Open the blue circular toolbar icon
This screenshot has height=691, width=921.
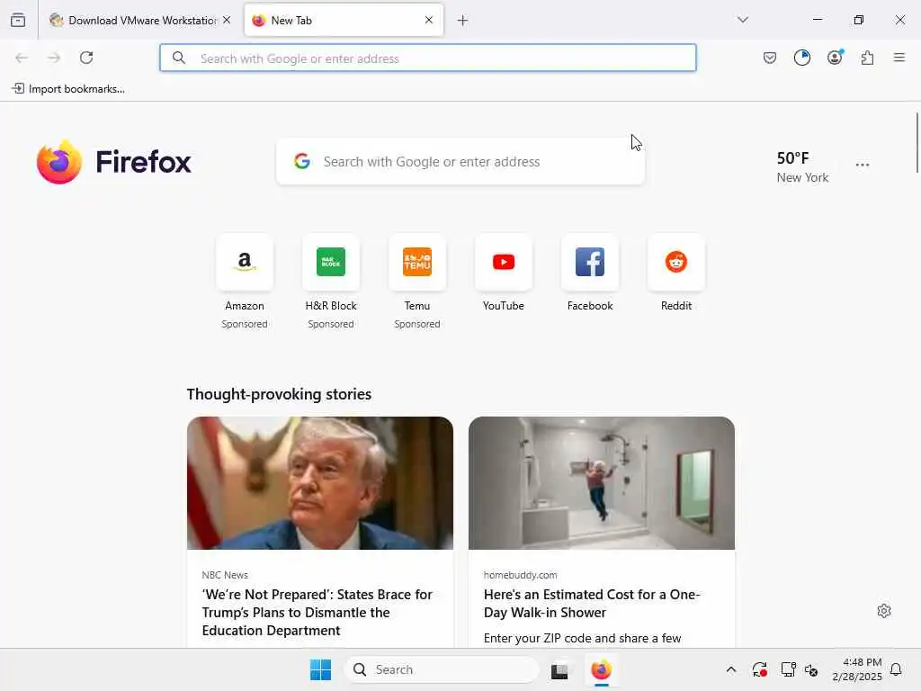[801, 58]
